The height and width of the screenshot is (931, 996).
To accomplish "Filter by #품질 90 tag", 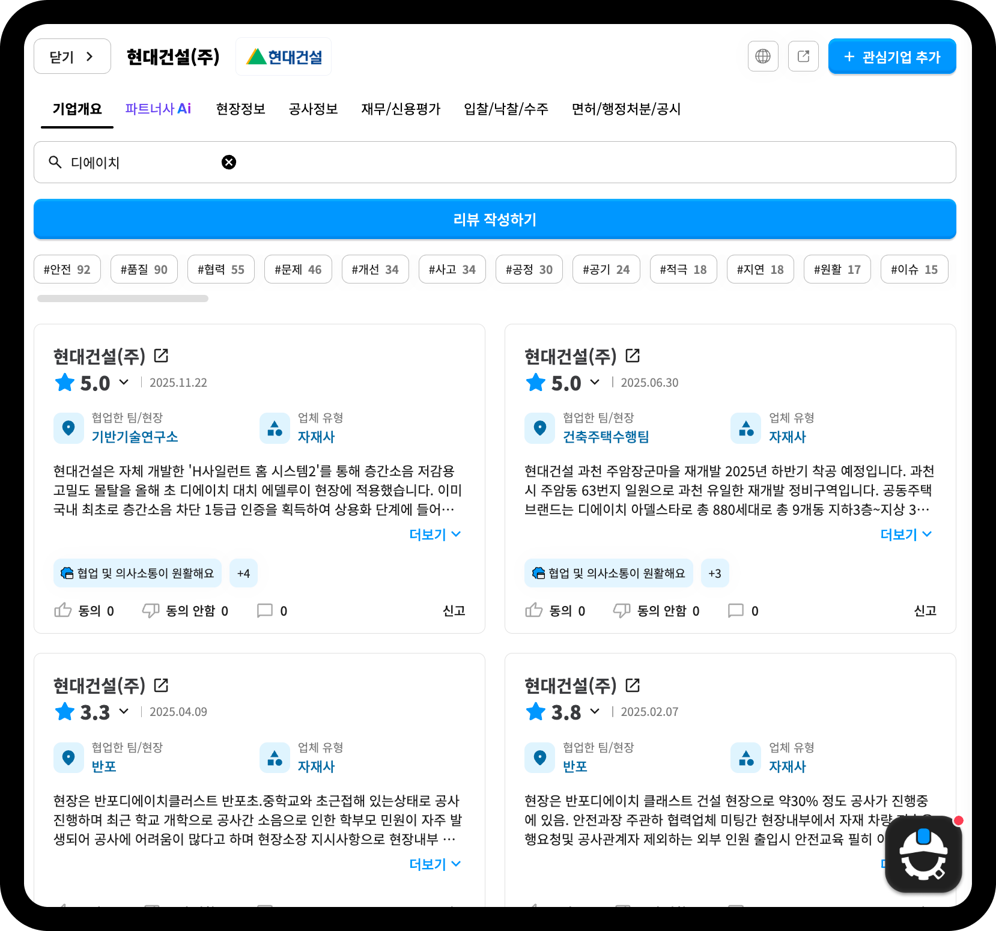I will (144, 269).
